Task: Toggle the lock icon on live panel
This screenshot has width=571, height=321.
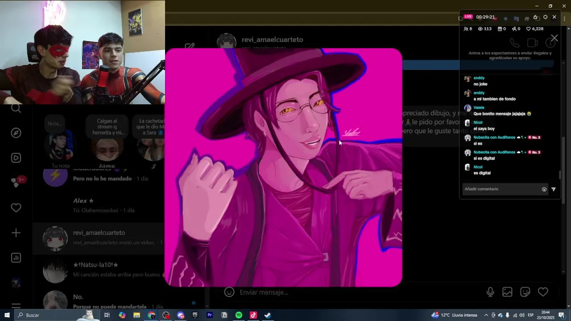Action: point(535,17)
